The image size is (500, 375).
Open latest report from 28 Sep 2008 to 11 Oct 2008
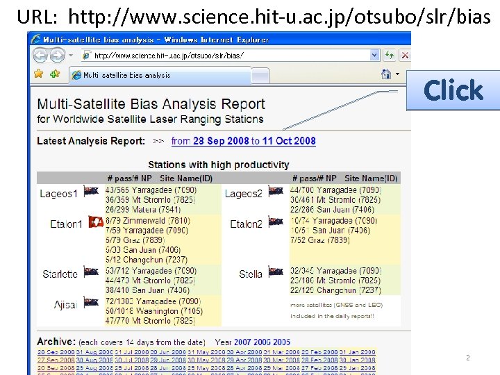click(x=243, y=141)
